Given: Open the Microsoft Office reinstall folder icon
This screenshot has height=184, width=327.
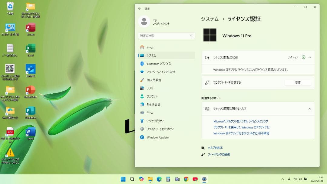Looking at the screenshot, I should pyautogui.click(x=31, y=10).
